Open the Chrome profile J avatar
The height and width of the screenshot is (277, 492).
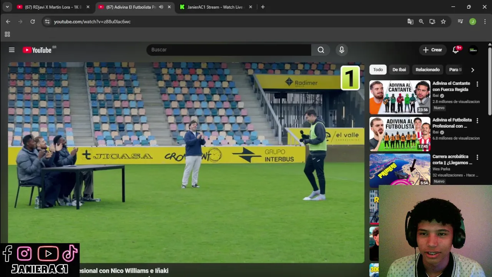point(473,22)
